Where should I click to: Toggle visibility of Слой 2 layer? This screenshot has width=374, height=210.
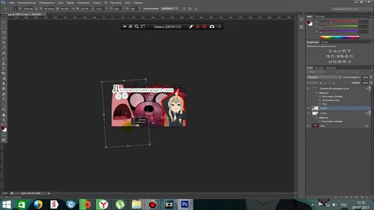[309, 108]
